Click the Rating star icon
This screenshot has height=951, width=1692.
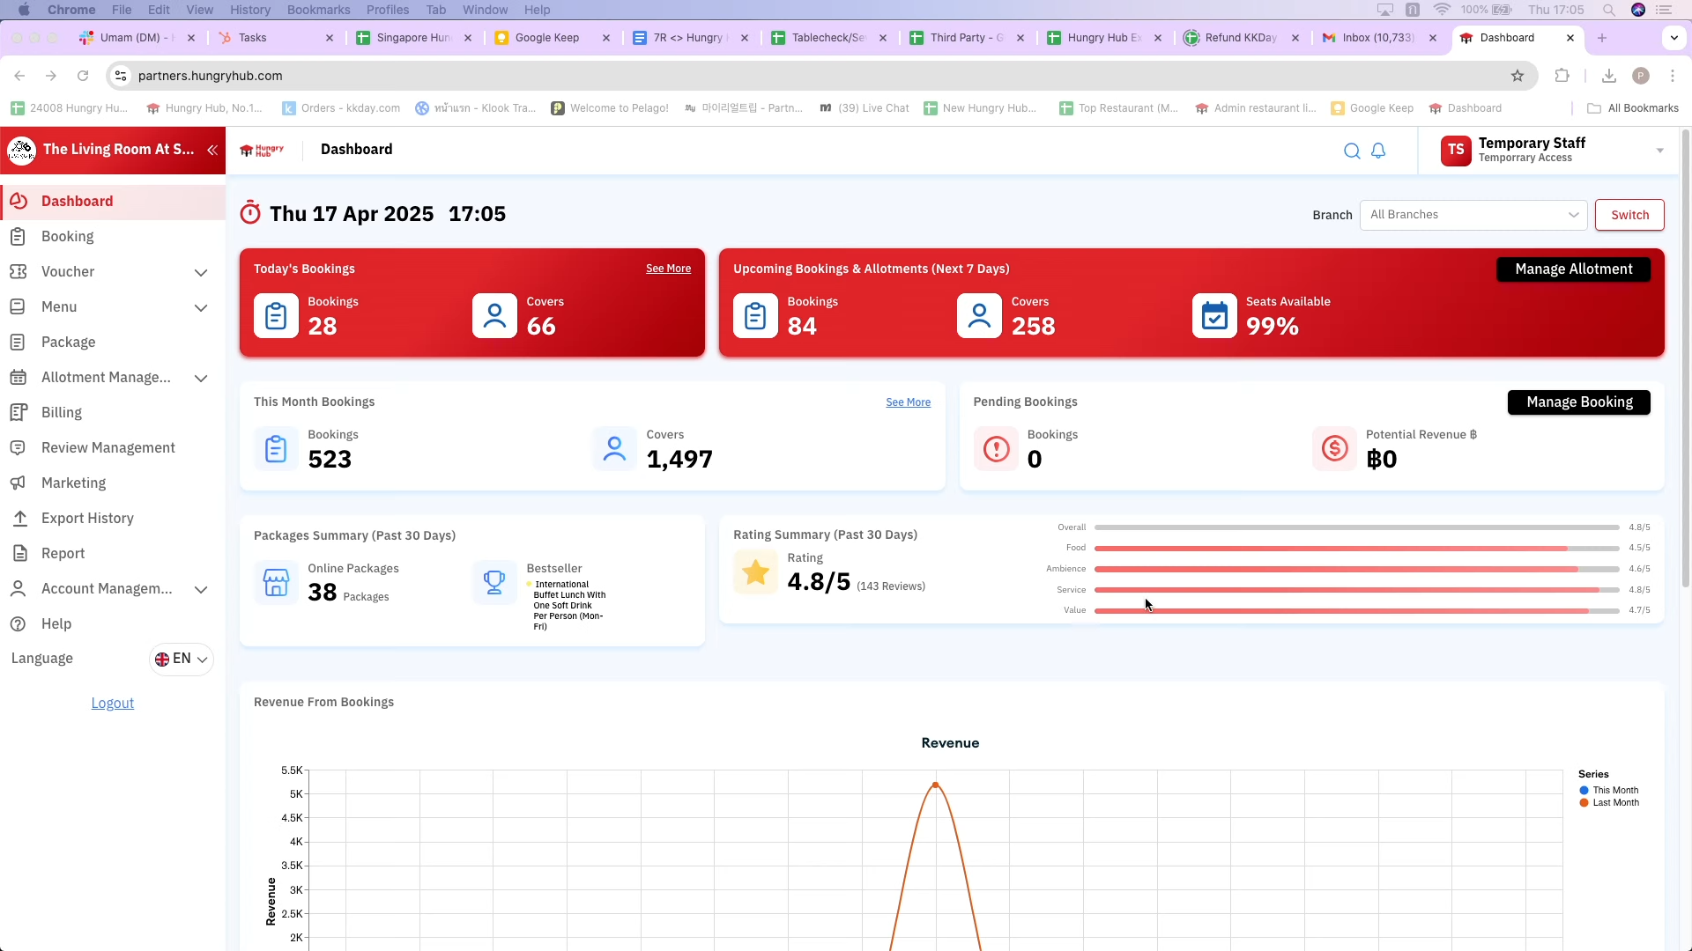pyautogui.click(x=755, y=573)
